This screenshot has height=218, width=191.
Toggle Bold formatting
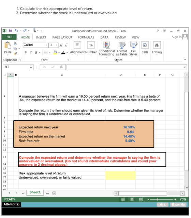[x=26, y=53]
